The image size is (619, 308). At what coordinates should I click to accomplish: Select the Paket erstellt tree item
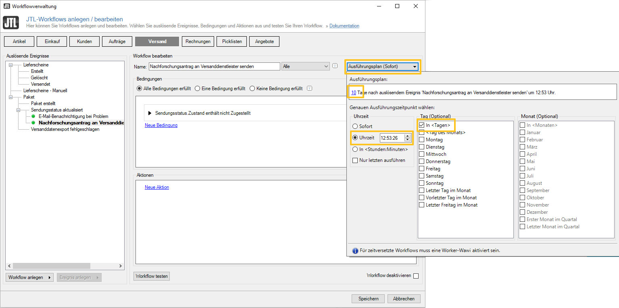click(43, 103)
